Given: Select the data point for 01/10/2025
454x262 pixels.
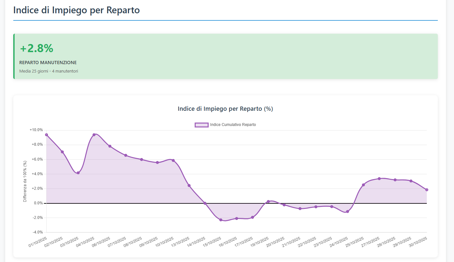Looking at the screenshot, I should pyautogui.click(x=47, y=135).
